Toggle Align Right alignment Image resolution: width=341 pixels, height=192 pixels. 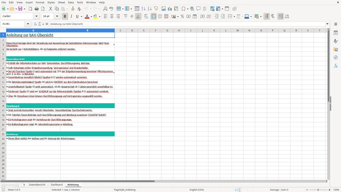118,16
